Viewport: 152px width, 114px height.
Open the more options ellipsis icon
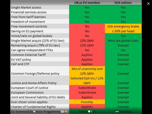[x=117, y=111]
